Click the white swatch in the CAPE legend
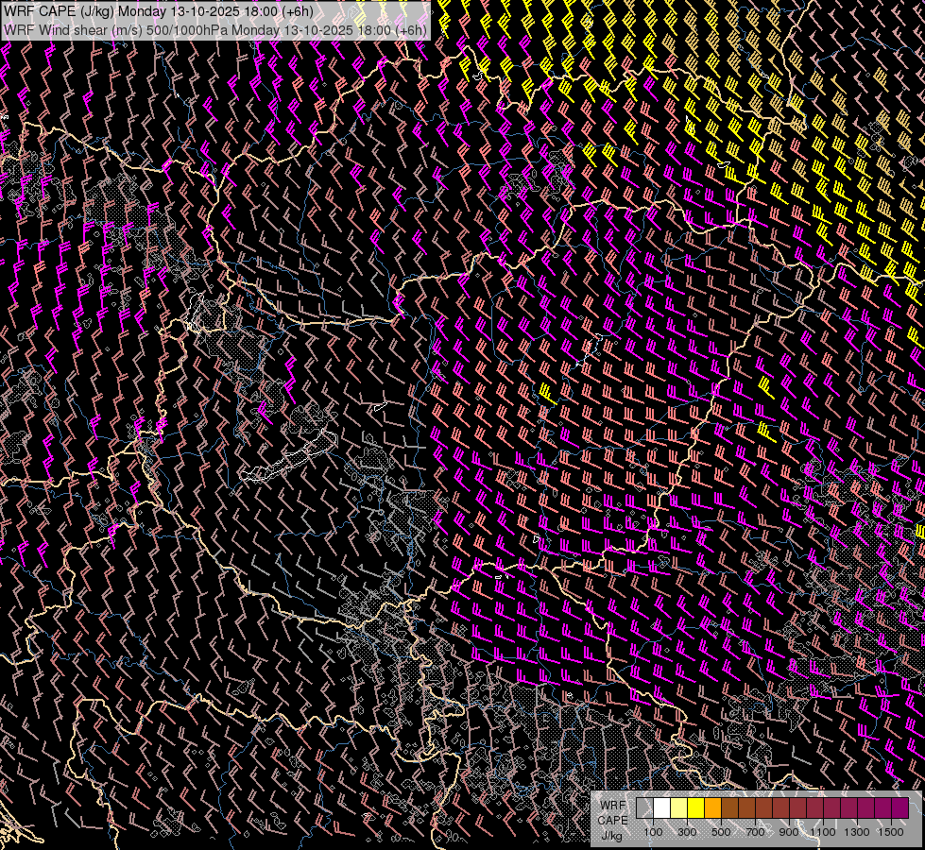This screenshot has height=850, width=925. (661, 807)
